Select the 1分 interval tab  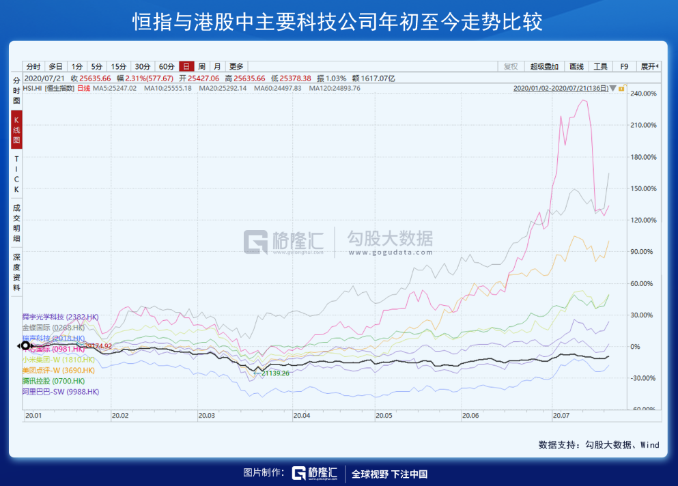point(77,66)
